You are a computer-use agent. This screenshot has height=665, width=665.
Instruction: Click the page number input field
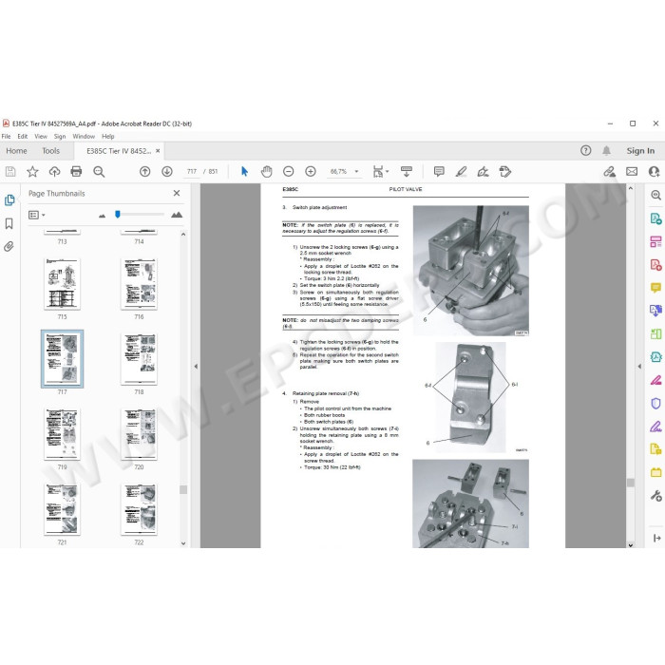point(192,172)
